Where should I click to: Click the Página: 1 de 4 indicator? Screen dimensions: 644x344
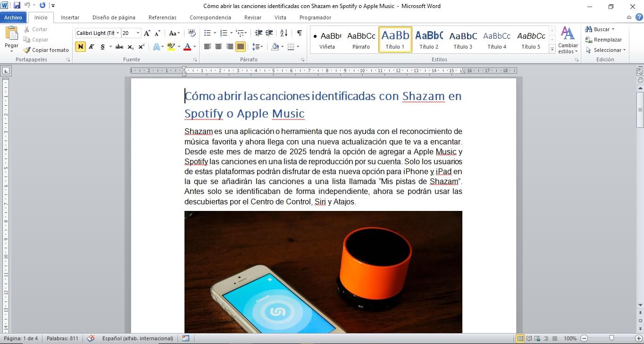tap(21, 338)
